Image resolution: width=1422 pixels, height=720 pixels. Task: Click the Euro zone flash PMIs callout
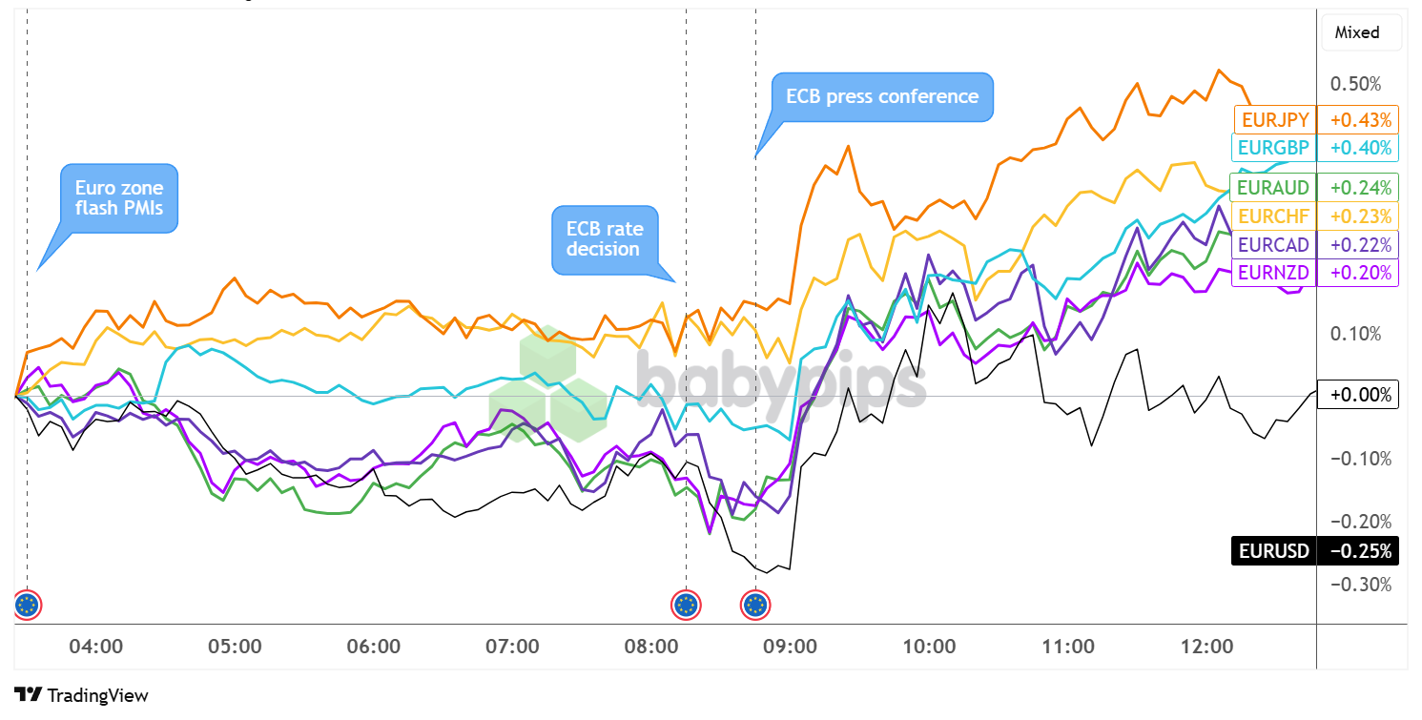[x=118, y=198]
